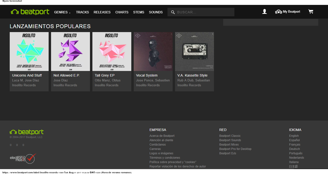The image size is (328, 174).
Task: Open artist Jose Diaz under Not Allowed
Action: tap(61, 80)
